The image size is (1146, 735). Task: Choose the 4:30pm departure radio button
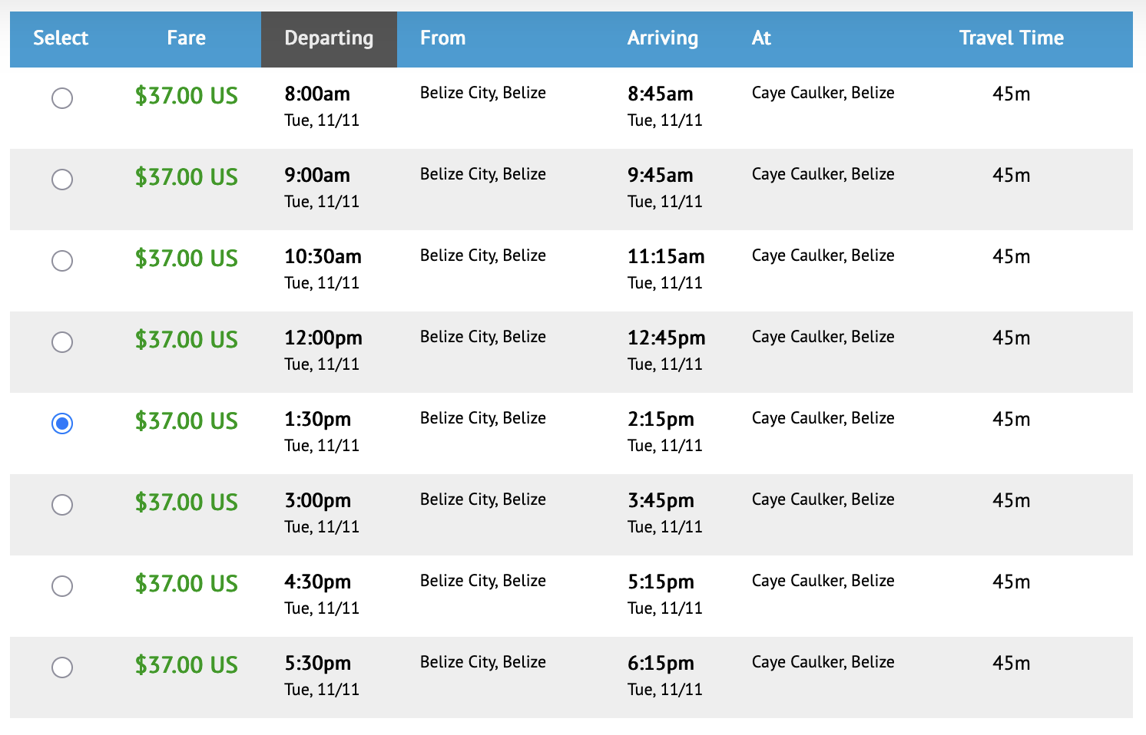tap(62, 586)
